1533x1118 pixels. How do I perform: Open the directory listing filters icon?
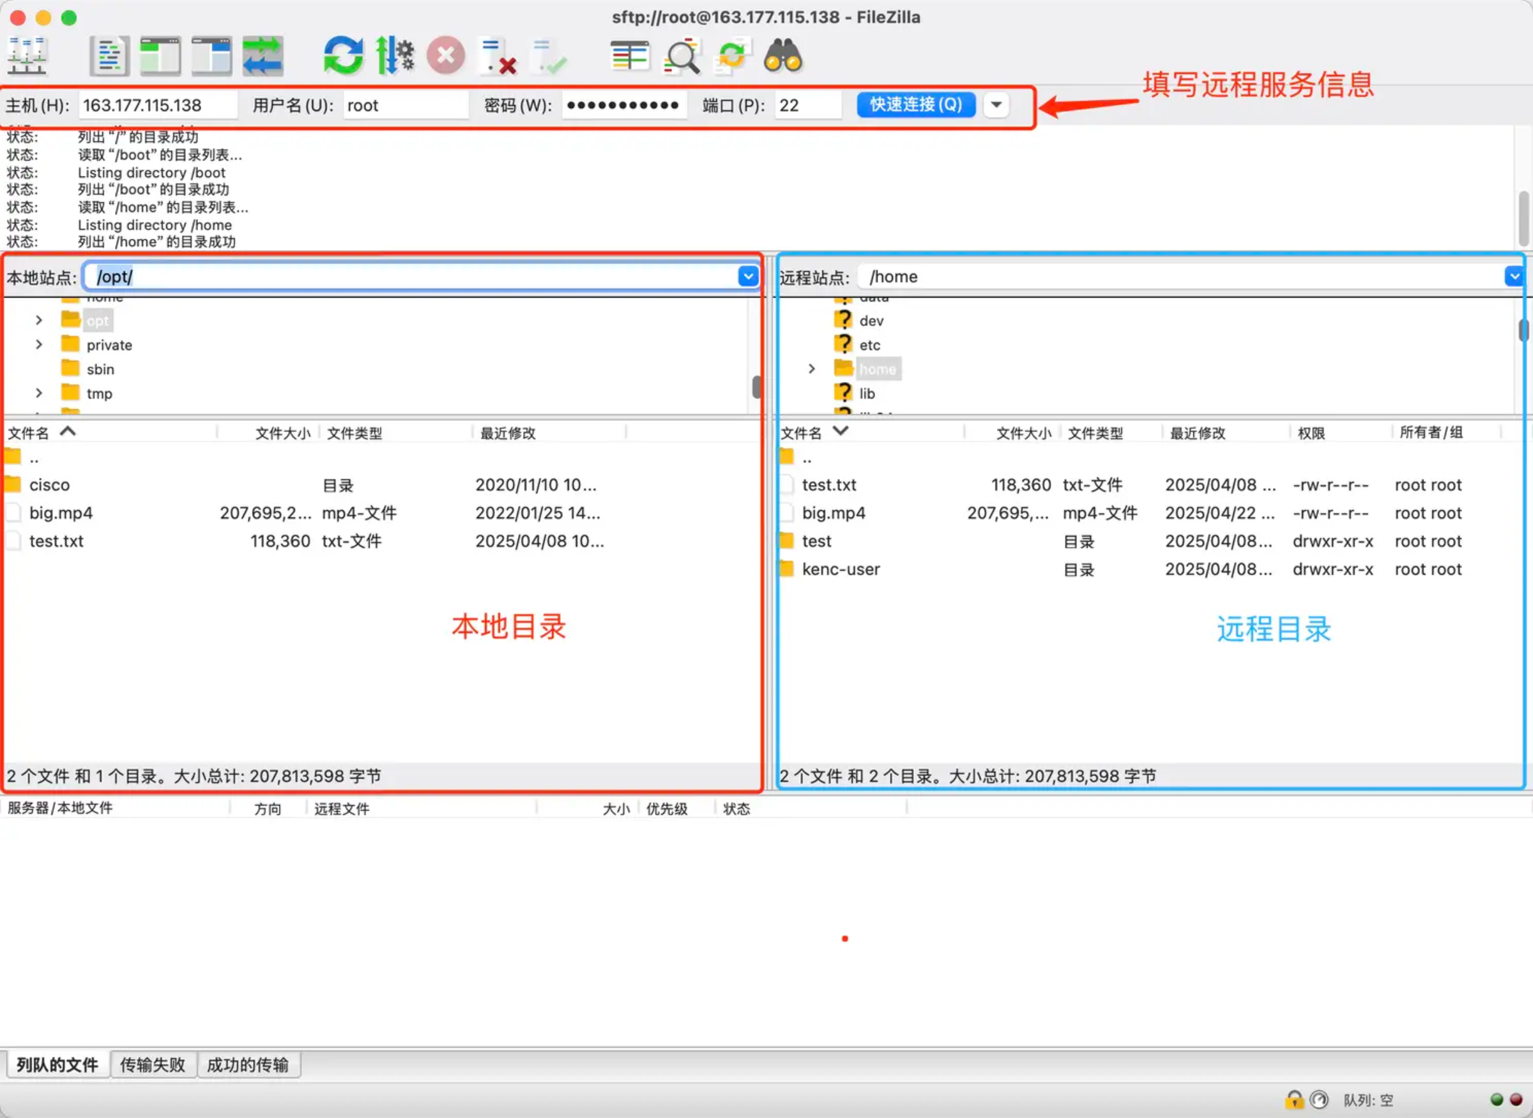[629, 56]
